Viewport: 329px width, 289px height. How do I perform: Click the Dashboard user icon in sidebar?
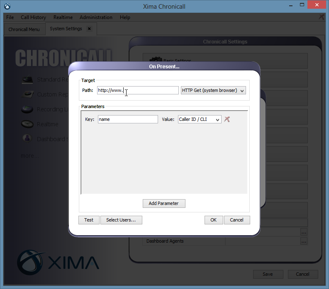pos(27,139)
